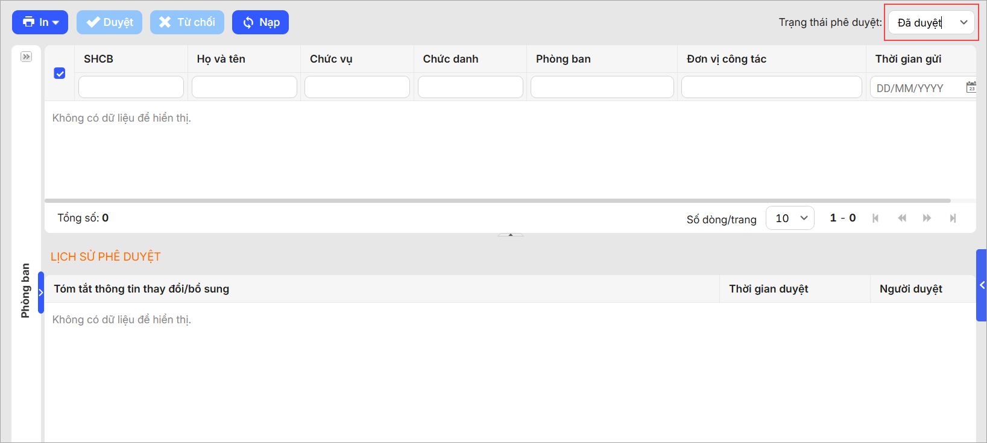987x443 pixels.
Task: Click the Họ và tên filter field
Action: click(x=244, y=87)
